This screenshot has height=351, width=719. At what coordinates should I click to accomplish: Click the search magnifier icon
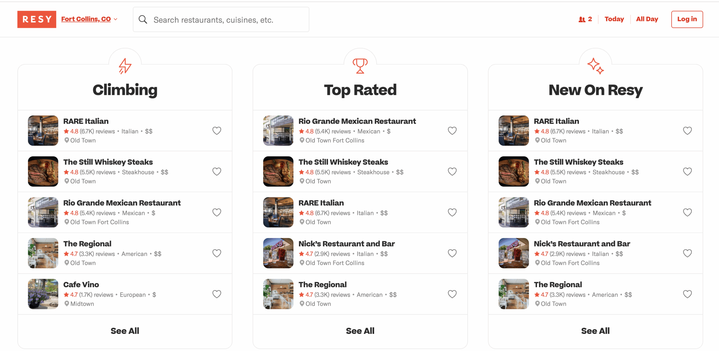(x=143, y=19)
